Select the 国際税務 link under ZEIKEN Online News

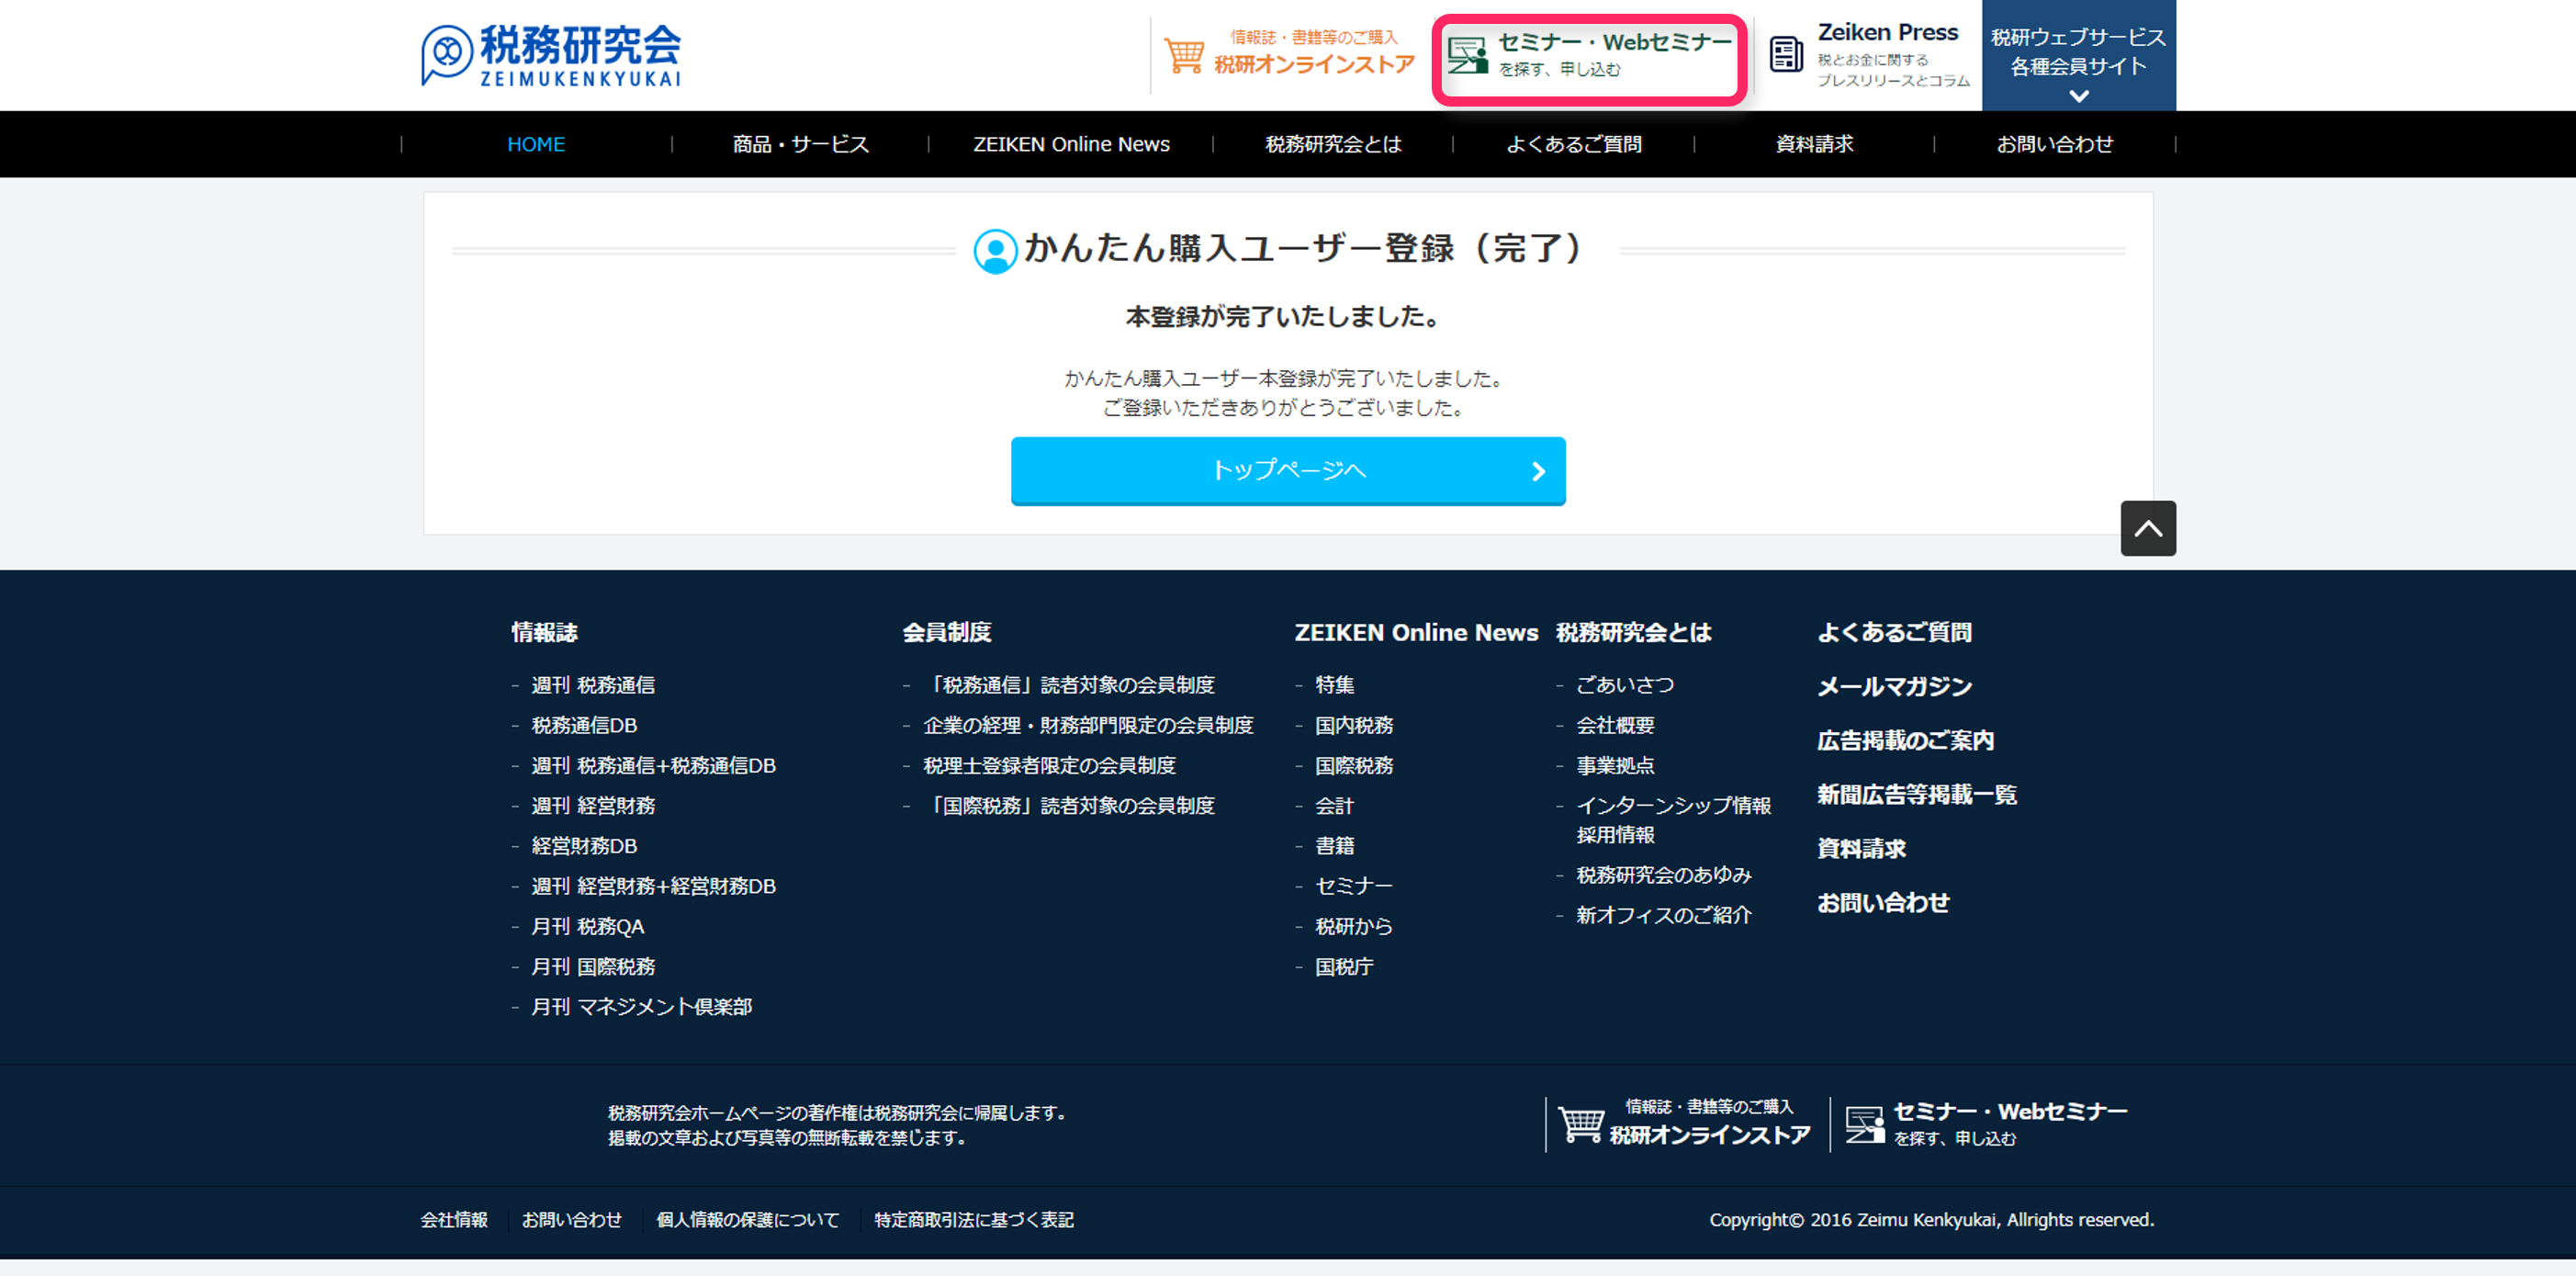1355,766
